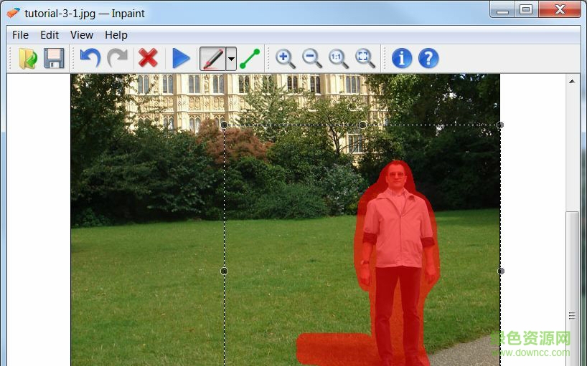Maximize the Inpaint window
The height and width of the screenshot is (366, 587).
[526, 10]
